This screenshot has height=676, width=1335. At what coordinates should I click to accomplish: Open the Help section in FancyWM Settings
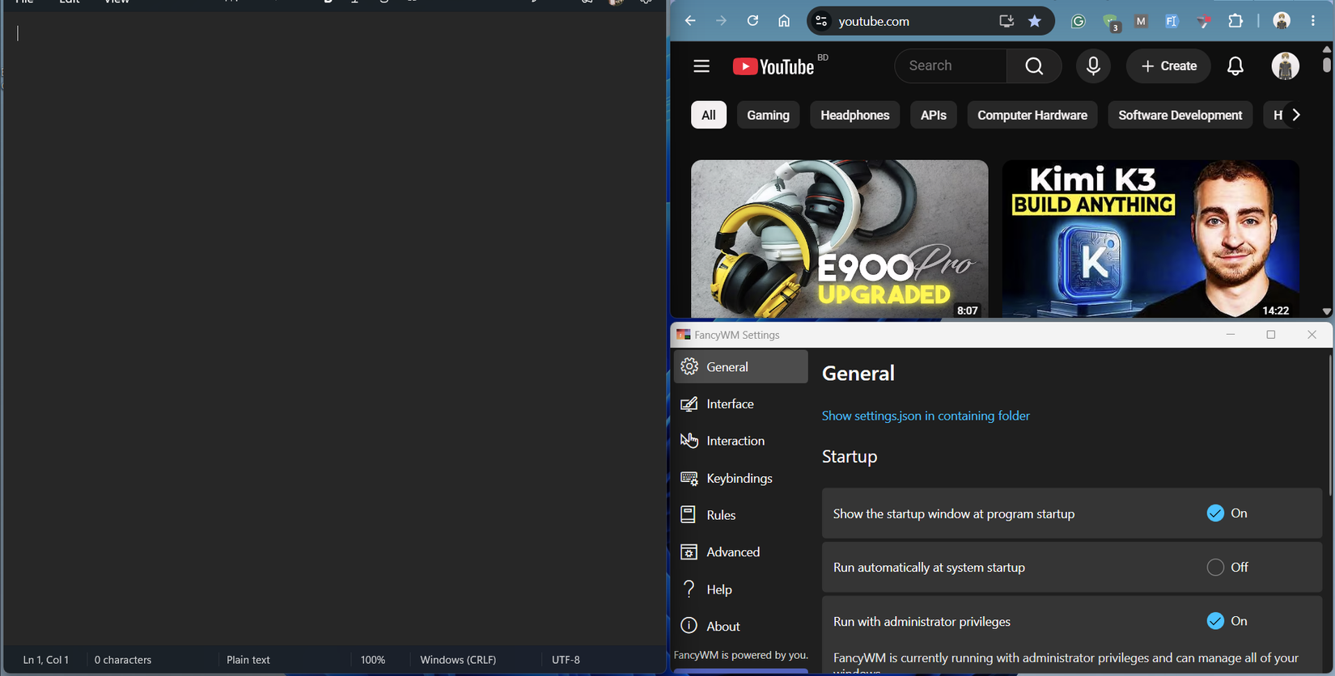(741, 589)
